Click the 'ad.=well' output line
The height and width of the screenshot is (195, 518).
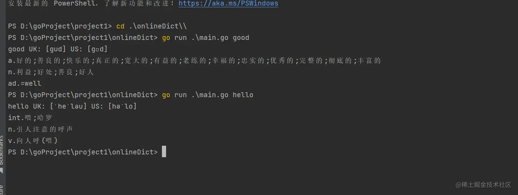tap(25, 84)
